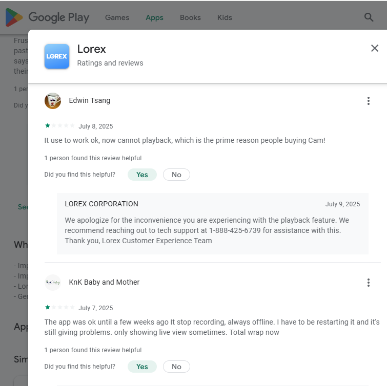Click Edwin Tsang's profile avatar
The image size is (387, 386).
click(53, 101)
